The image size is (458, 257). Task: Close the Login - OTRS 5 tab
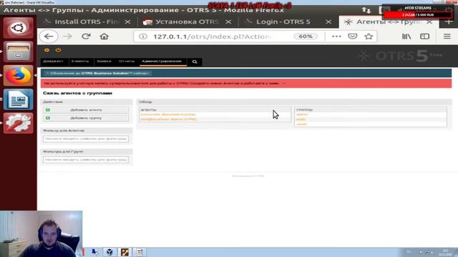click(328, 22)
